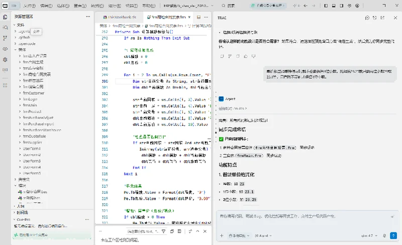
Task: Click the Agent label in chat response
Action: coord(230,99)
